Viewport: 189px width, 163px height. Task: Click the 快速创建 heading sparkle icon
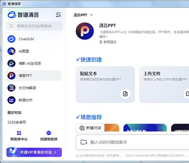pos(78,60)
